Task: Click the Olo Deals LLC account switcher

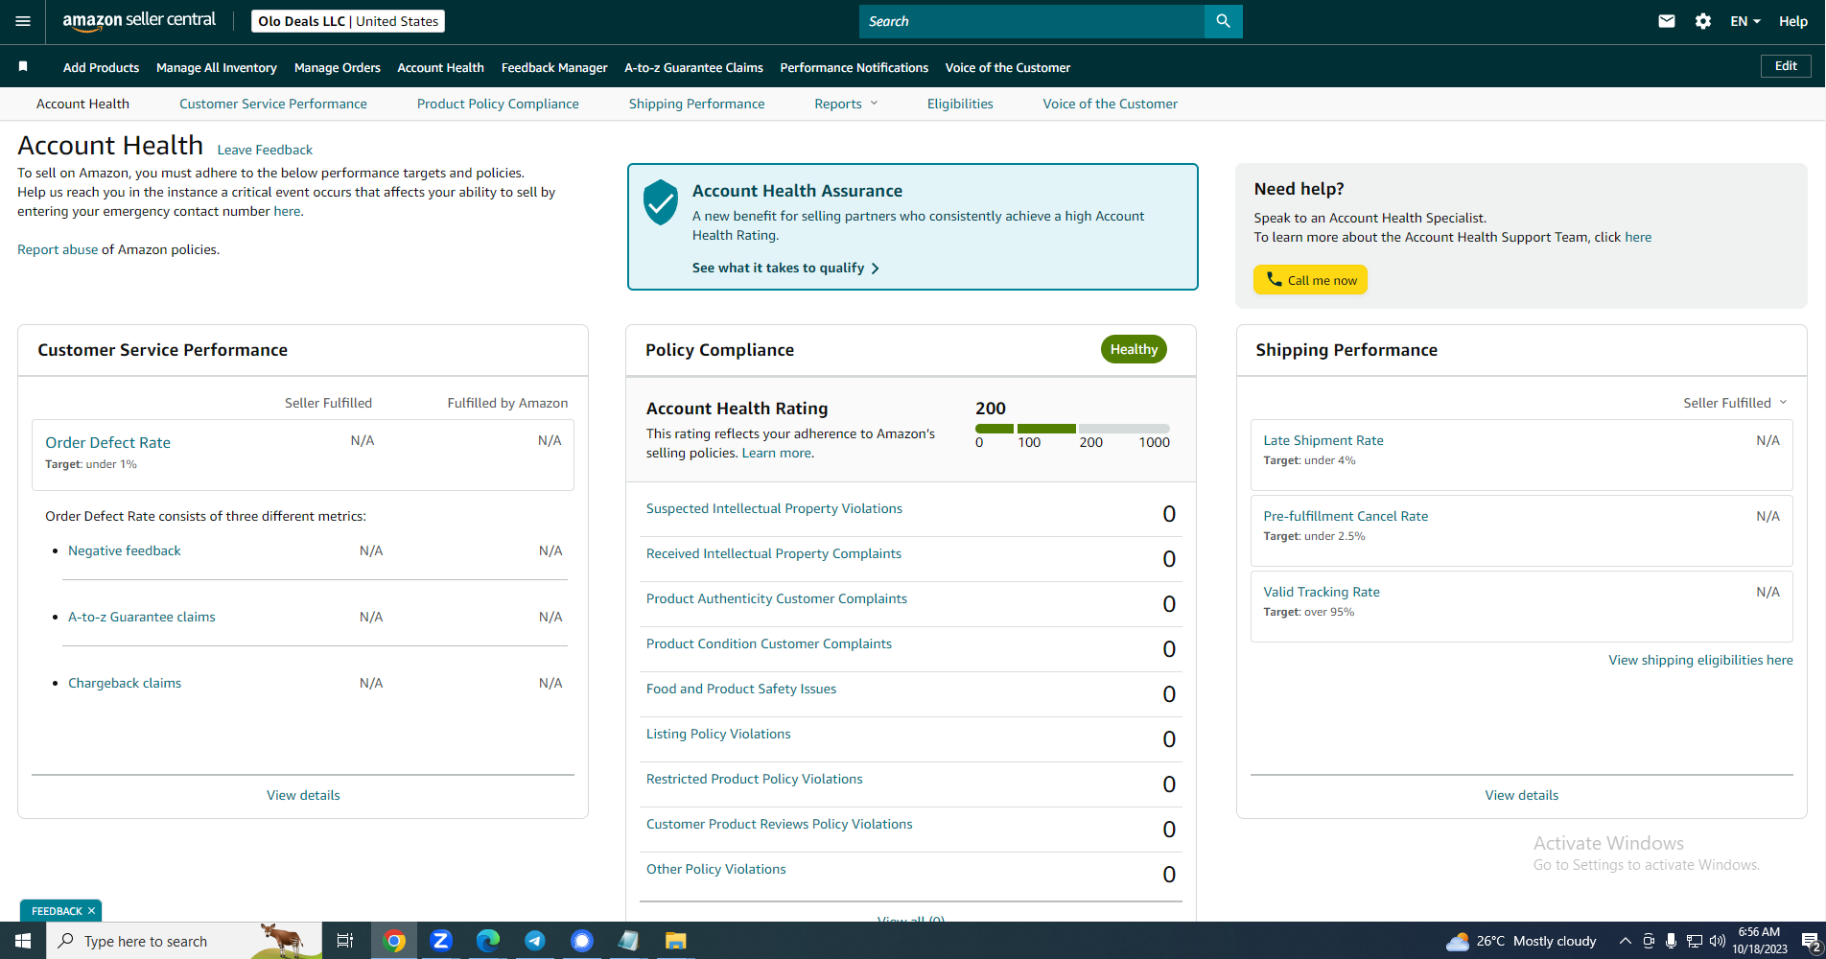Action: [348, 21]
